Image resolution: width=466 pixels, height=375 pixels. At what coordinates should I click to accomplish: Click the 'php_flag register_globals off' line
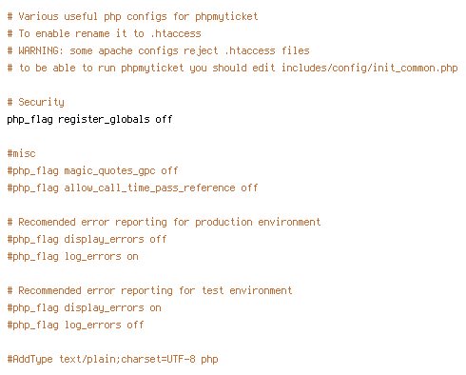point(89,120)
